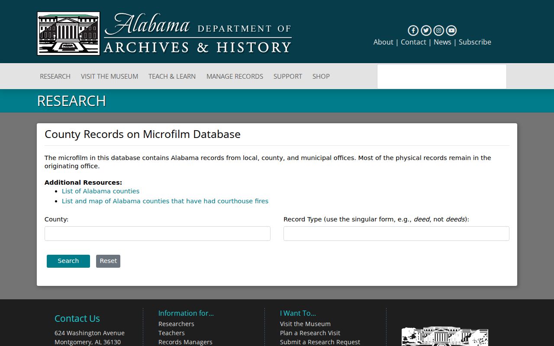Click the Record Type input field
The image size is (554, 346).
point(396,234)
